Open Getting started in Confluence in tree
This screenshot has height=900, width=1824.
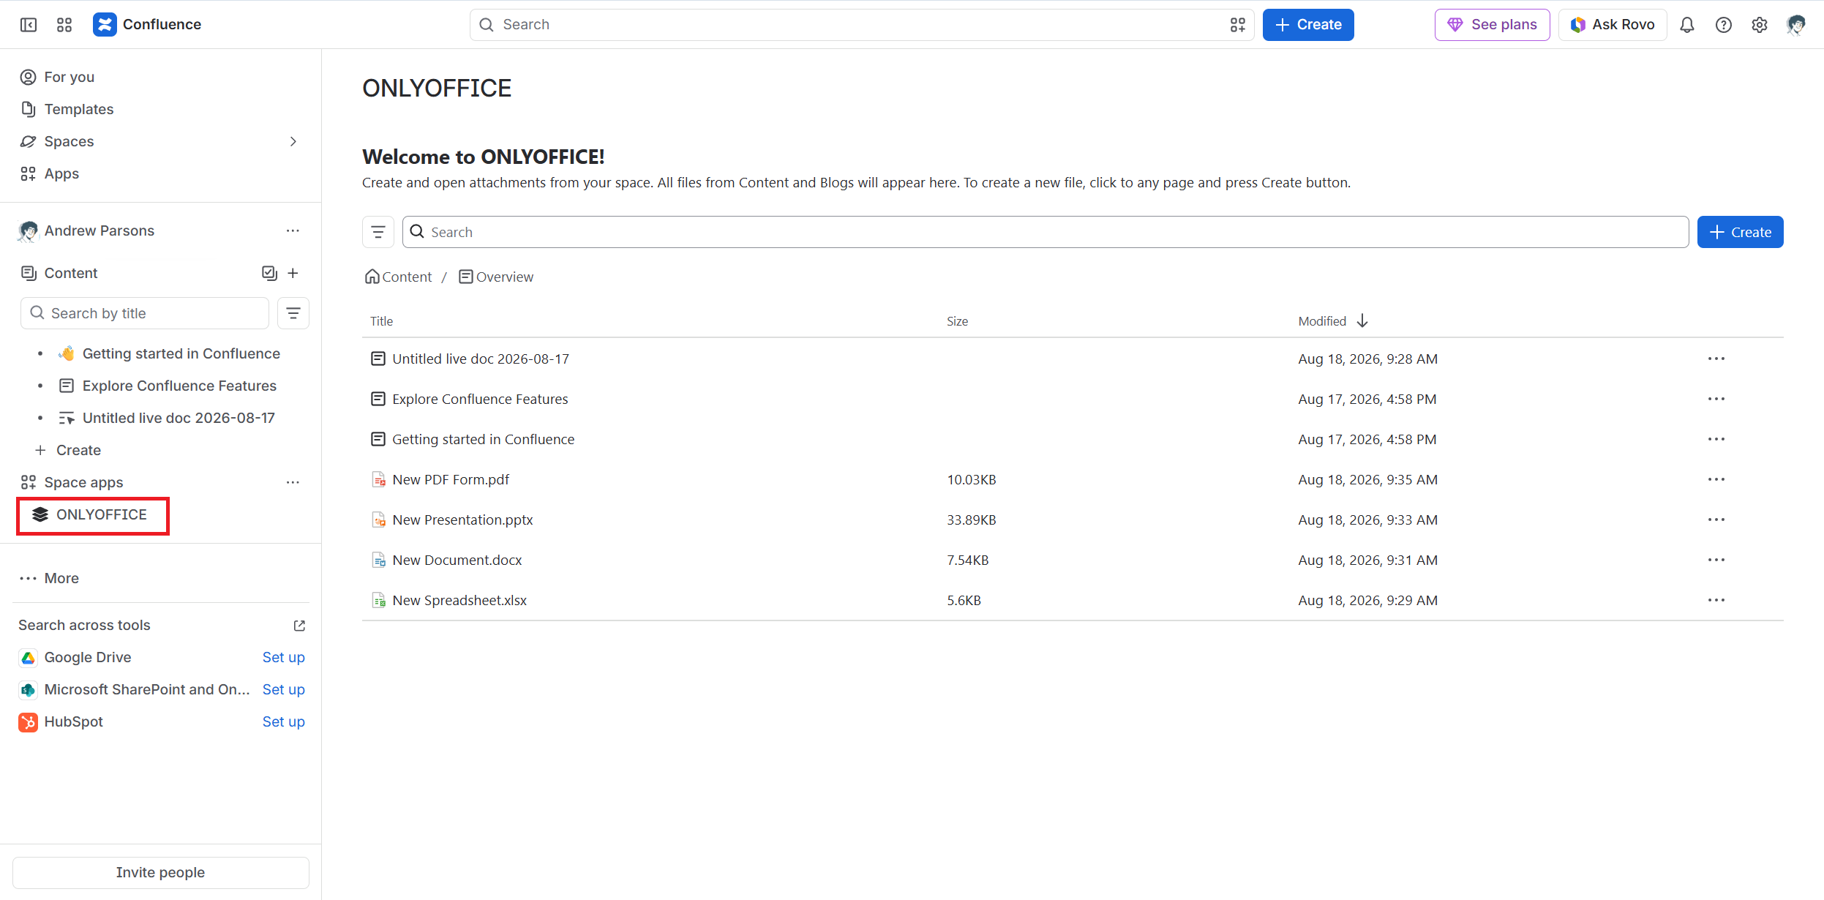[x=181, y=353]
